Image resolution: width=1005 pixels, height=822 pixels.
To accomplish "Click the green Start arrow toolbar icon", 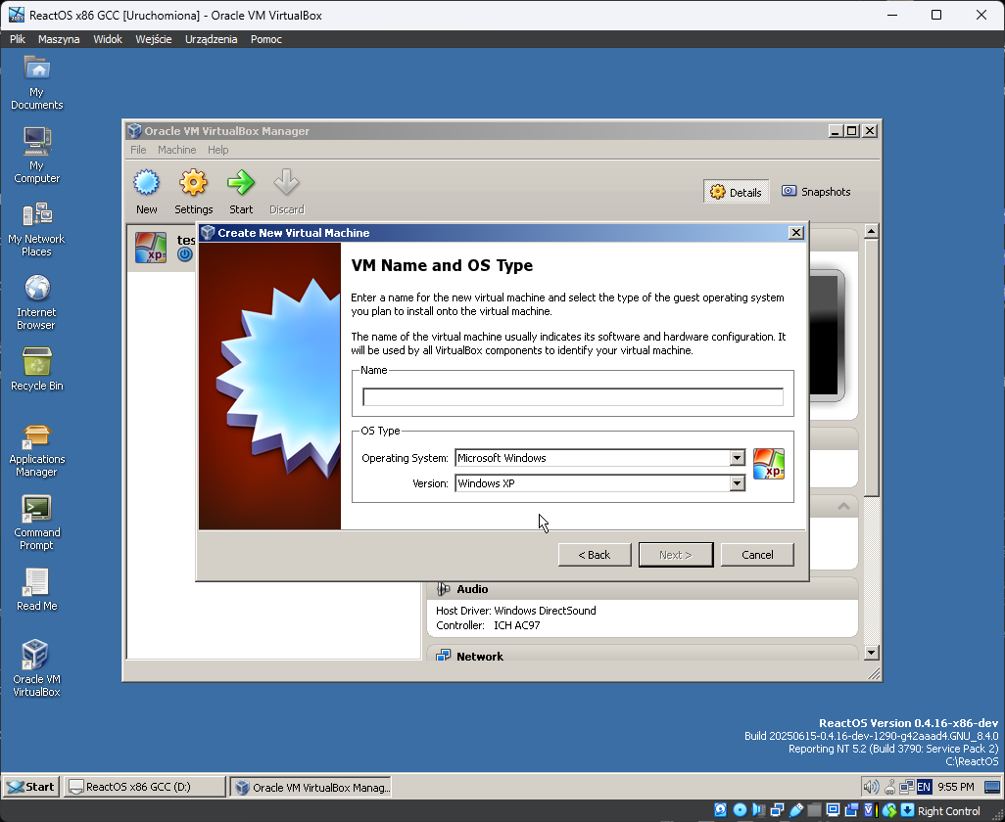I will click(241, 183).
